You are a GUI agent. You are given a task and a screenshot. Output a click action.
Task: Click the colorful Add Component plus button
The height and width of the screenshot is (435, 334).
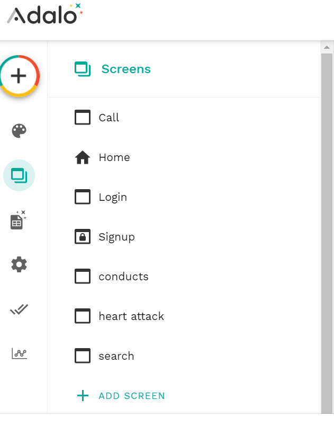pos(19,76)
